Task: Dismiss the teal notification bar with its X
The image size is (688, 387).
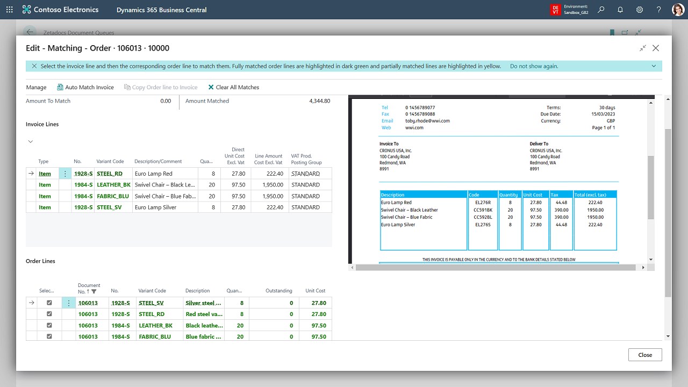Action: coord(34,66)
